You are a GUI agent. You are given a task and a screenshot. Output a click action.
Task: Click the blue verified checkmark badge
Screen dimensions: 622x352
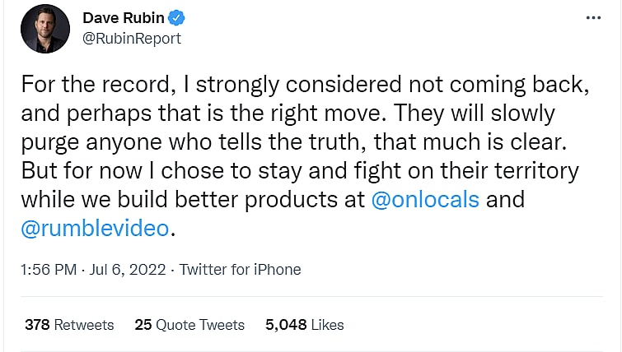click(x=175, y=19)
